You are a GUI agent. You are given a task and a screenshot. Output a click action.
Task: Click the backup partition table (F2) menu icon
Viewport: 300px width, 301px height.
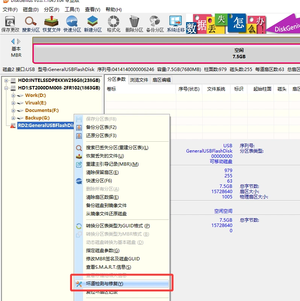click(x=79, y=127)
